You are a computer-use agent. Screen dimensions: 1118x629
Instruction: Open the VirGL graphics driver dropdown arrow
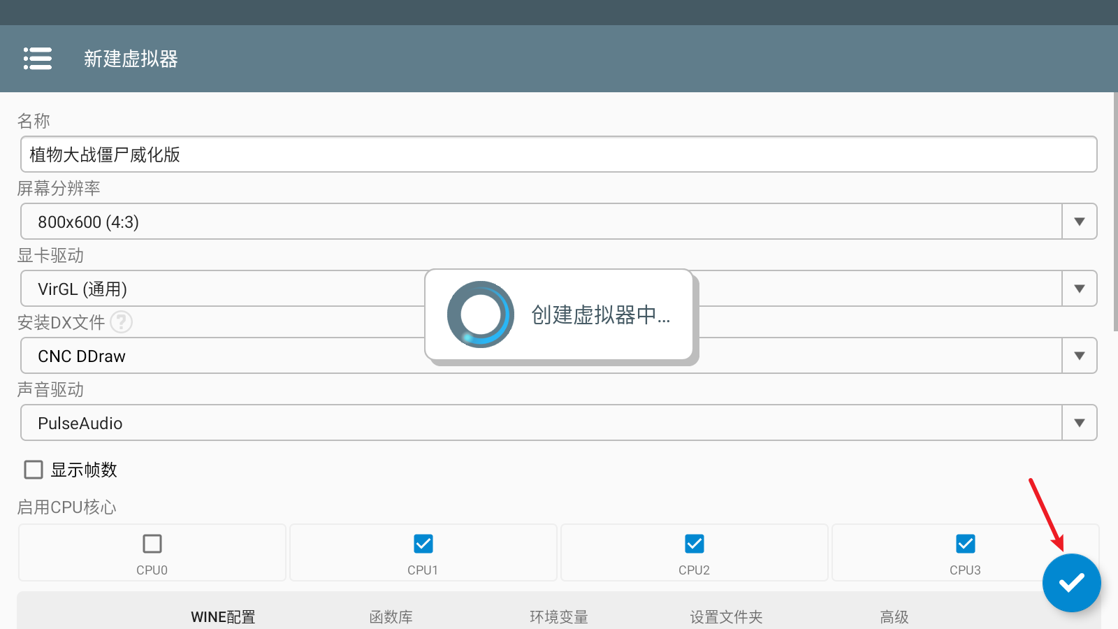1079,289
